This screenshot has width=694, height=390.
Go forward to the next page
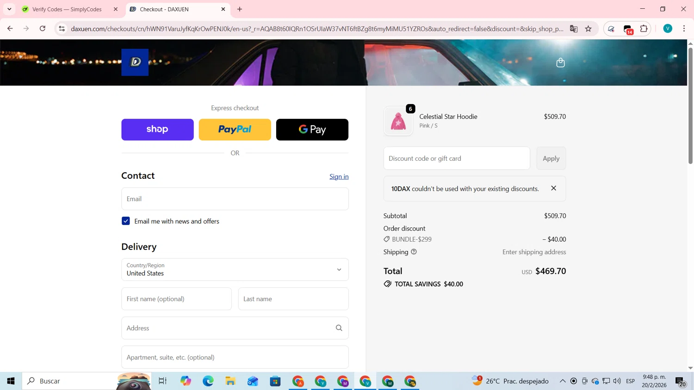coord(26,29)
